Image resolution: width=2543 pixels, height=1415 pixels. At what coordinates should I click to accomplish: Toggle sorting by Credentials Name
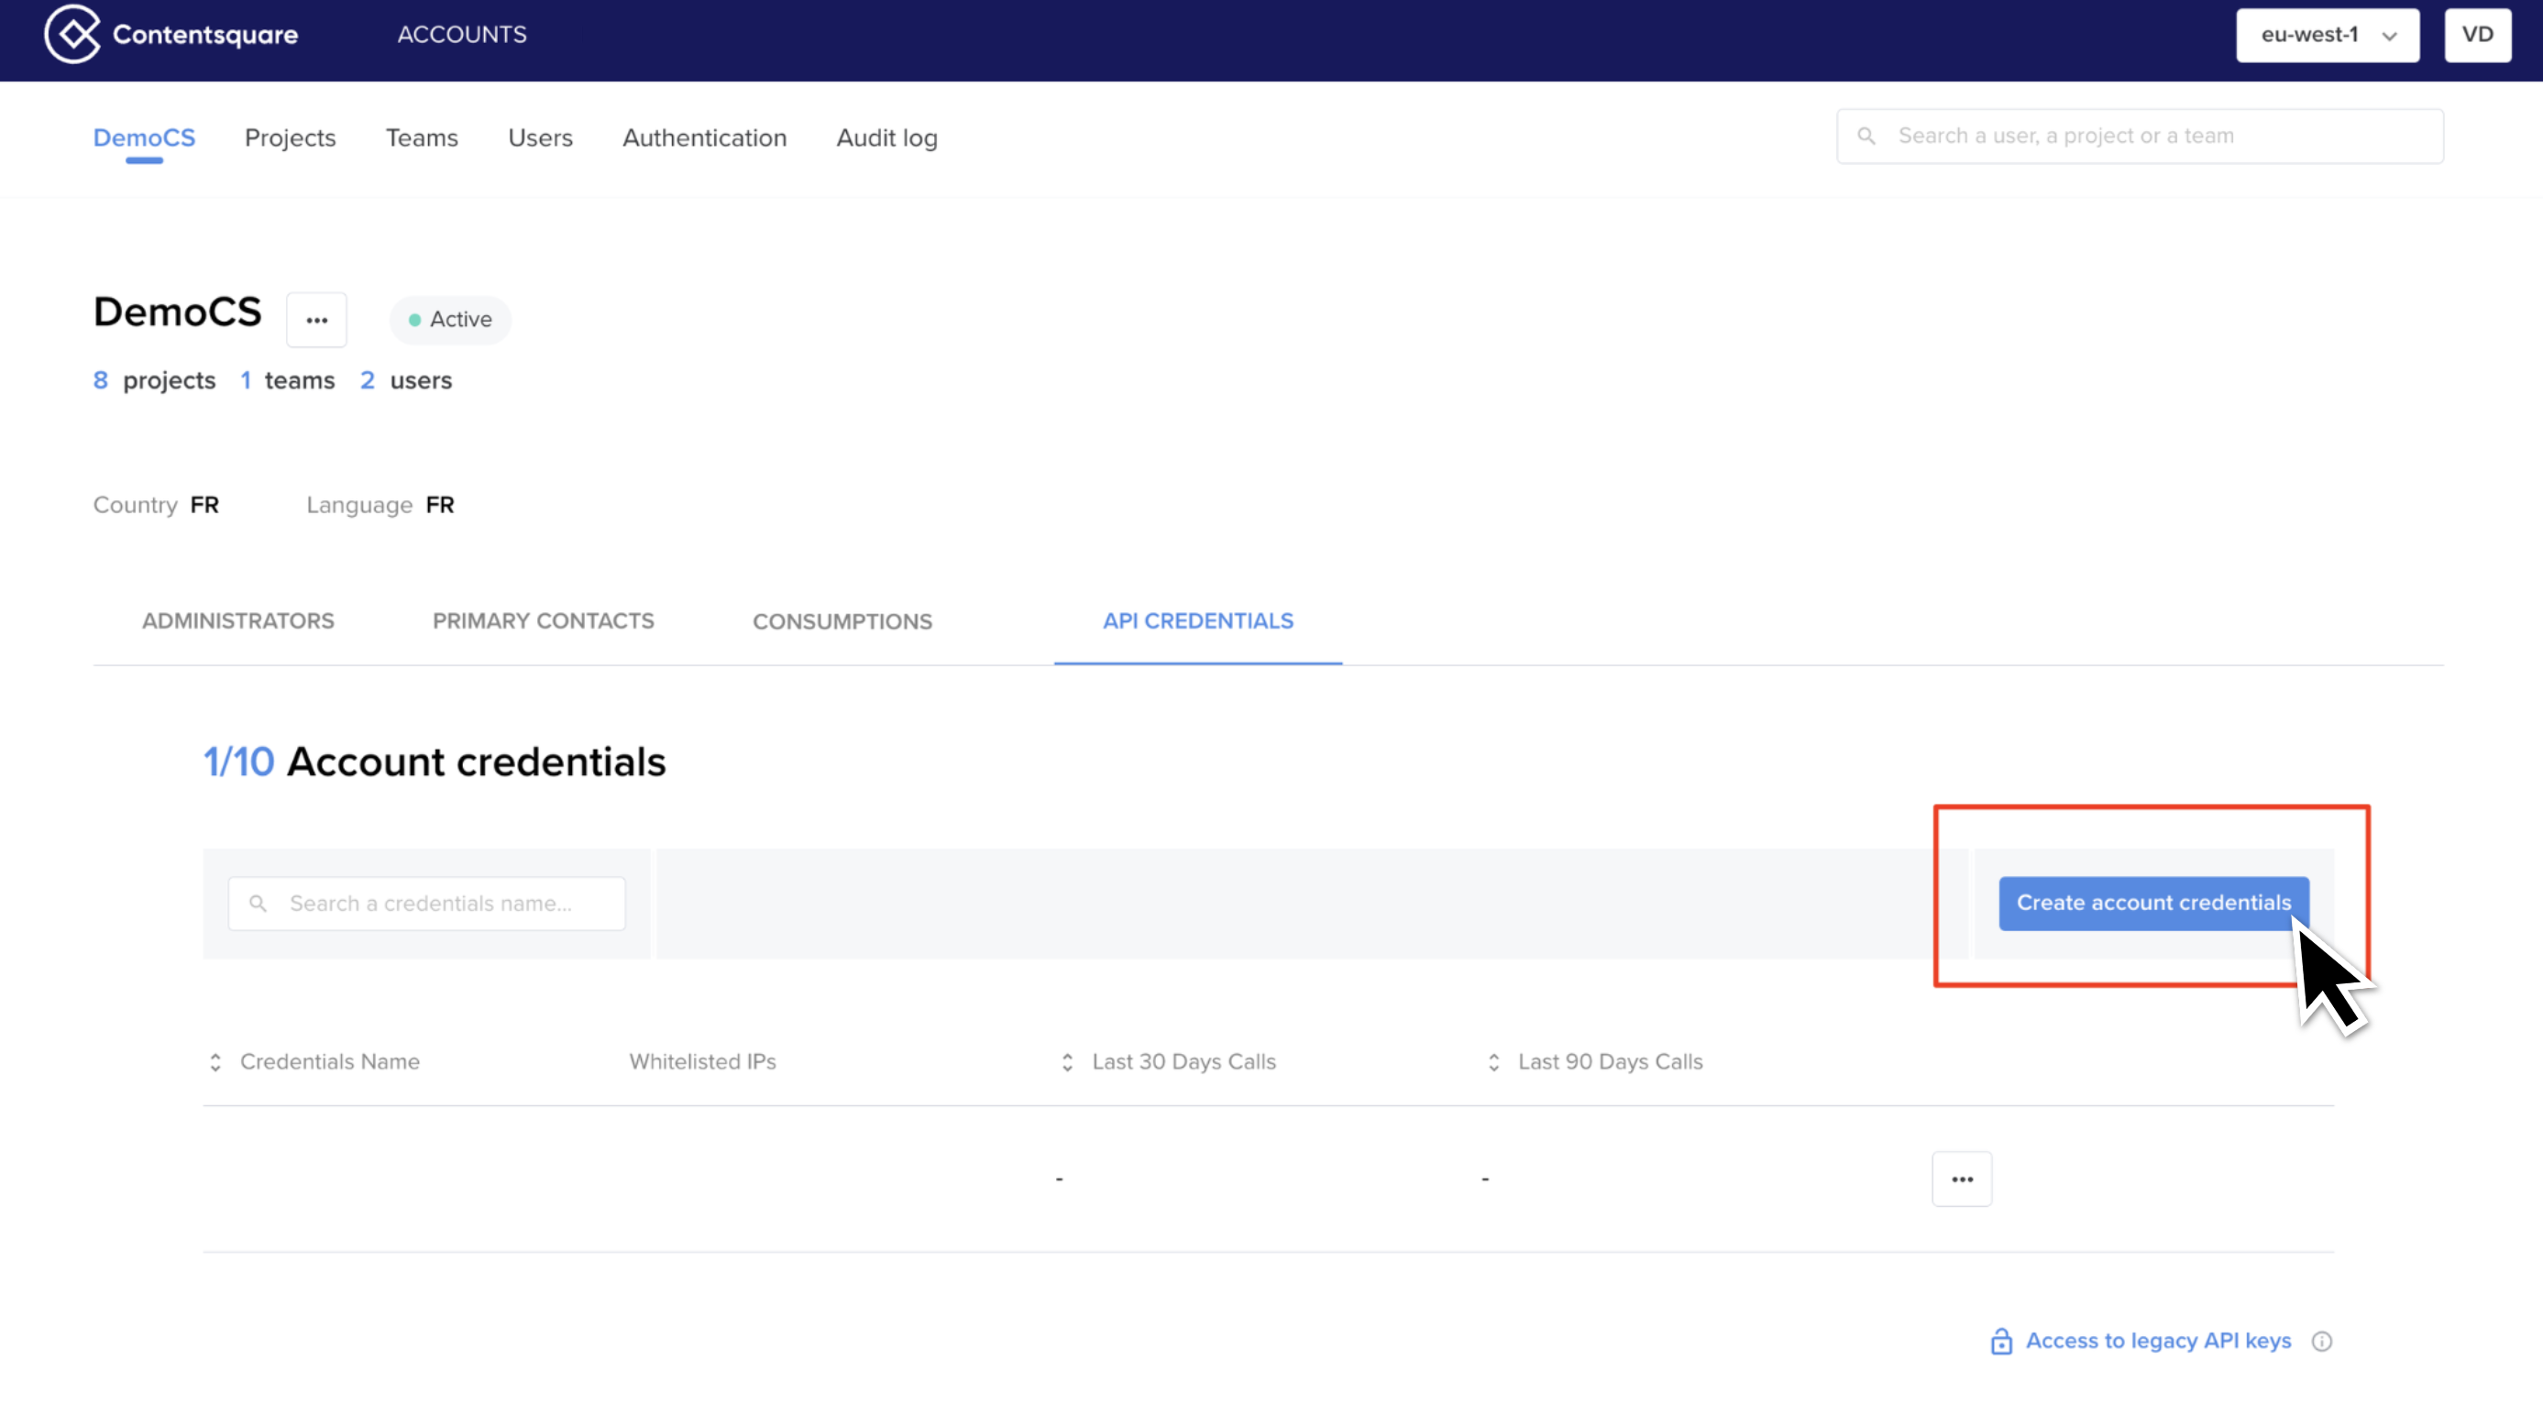(215, 1063)
